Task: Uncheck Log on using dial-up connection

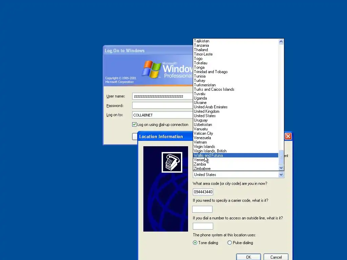Action: [134, 125]
